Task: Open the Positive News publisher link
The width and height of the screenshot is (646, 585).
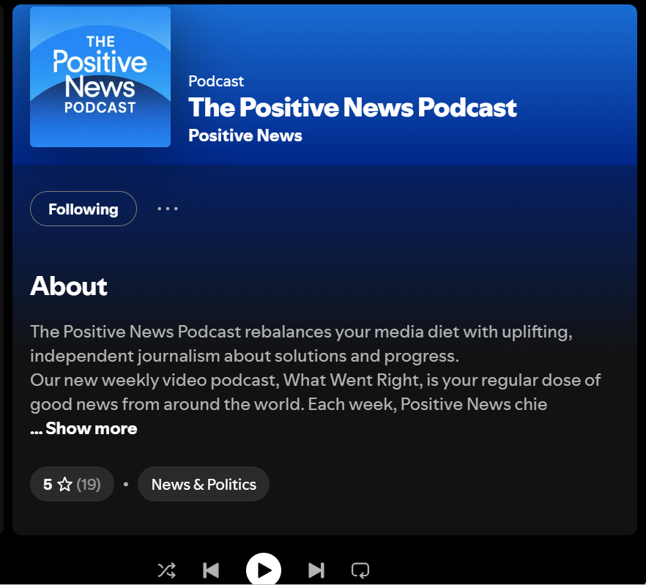Action: pos(245,135)
